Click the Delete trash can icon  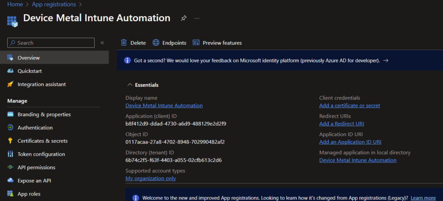[123, 43]
